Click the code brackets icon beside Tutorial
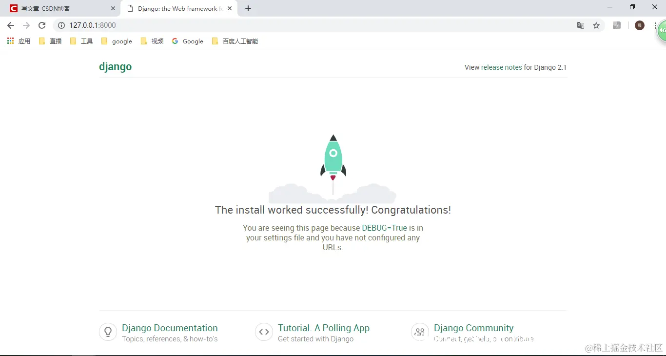This screenshot has width=666, height=356. click(x=264, y=332)
